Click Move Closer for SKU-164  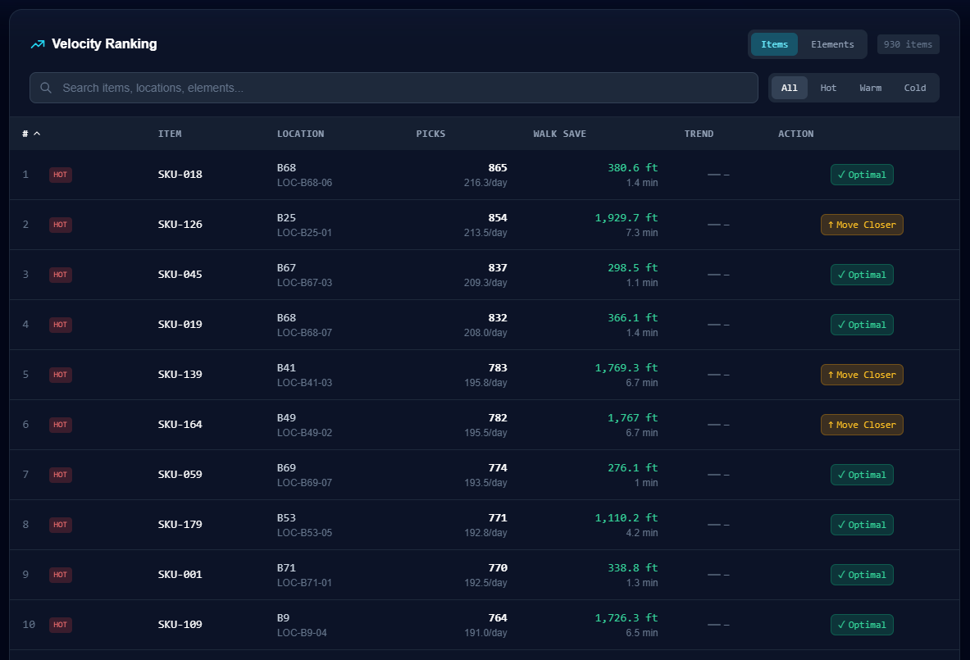pyautogui.click(x=862, y=425)
